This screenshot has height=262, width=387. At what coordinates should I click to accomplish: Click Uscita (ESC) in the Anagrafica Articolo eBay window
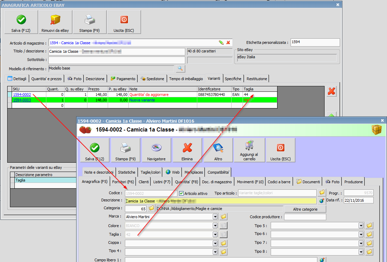124,22
